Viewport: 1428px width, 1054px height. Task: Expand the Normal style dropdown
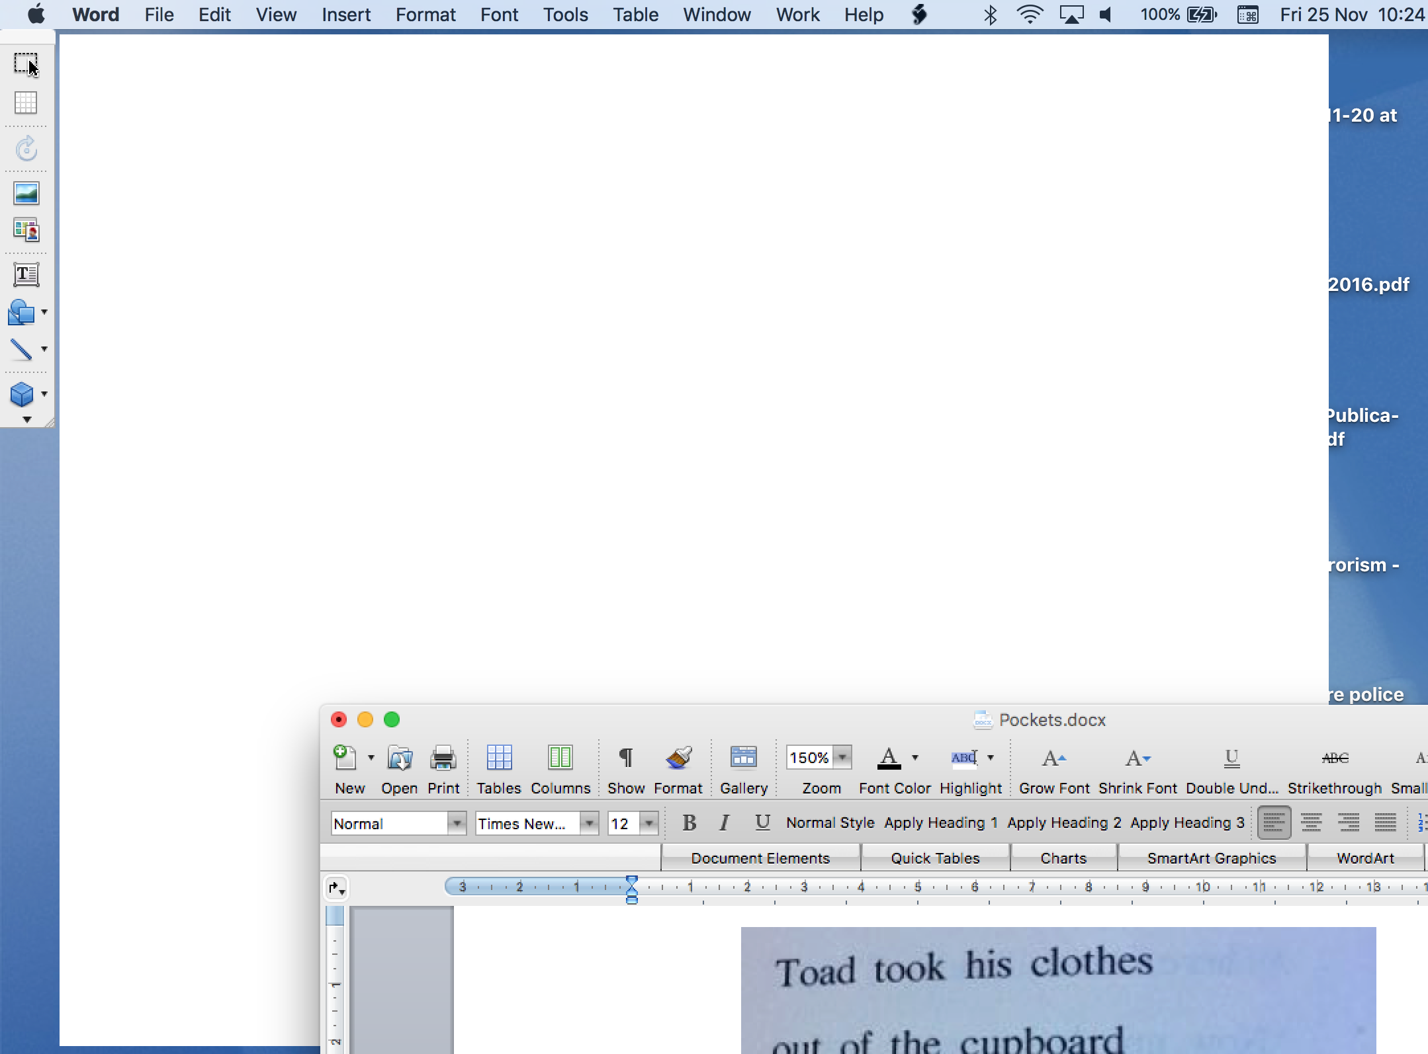point(457,823)
